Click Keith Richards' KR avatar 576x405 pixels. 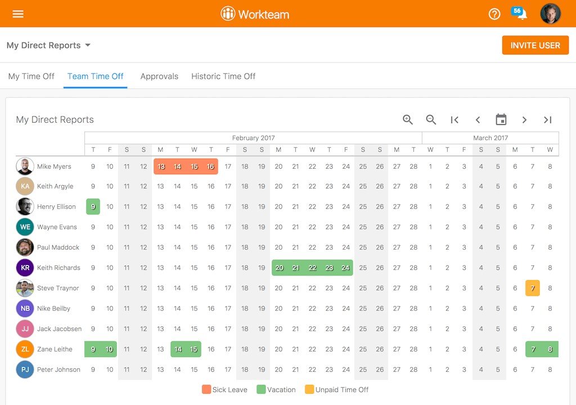25,268
